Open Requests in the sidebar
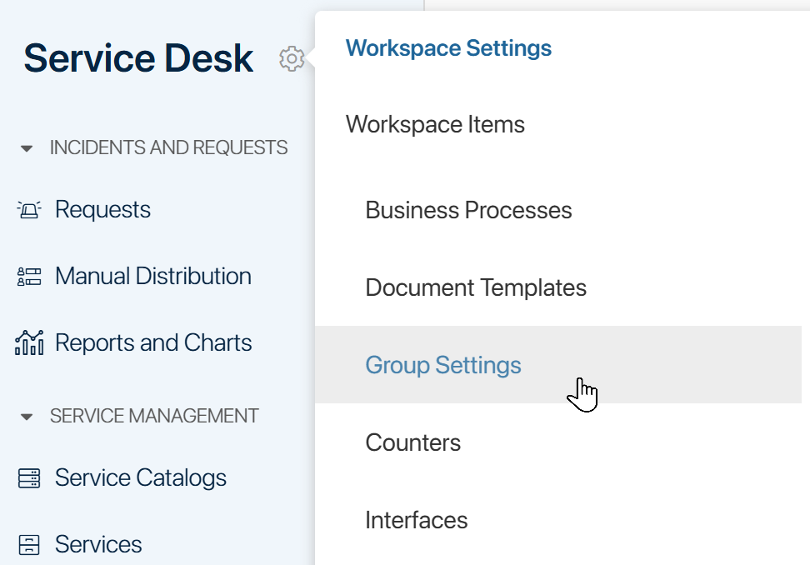The height and width of the screenshot is (565, 810). point(102,210)
